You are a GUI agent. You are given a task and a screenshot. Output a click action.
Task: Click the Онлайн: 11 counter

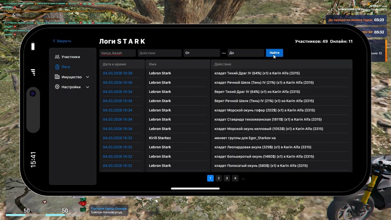point(341,41)
